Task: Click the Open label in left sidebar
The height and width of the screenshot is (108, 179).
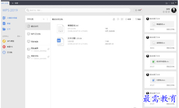Action: [x=9, y=29]
